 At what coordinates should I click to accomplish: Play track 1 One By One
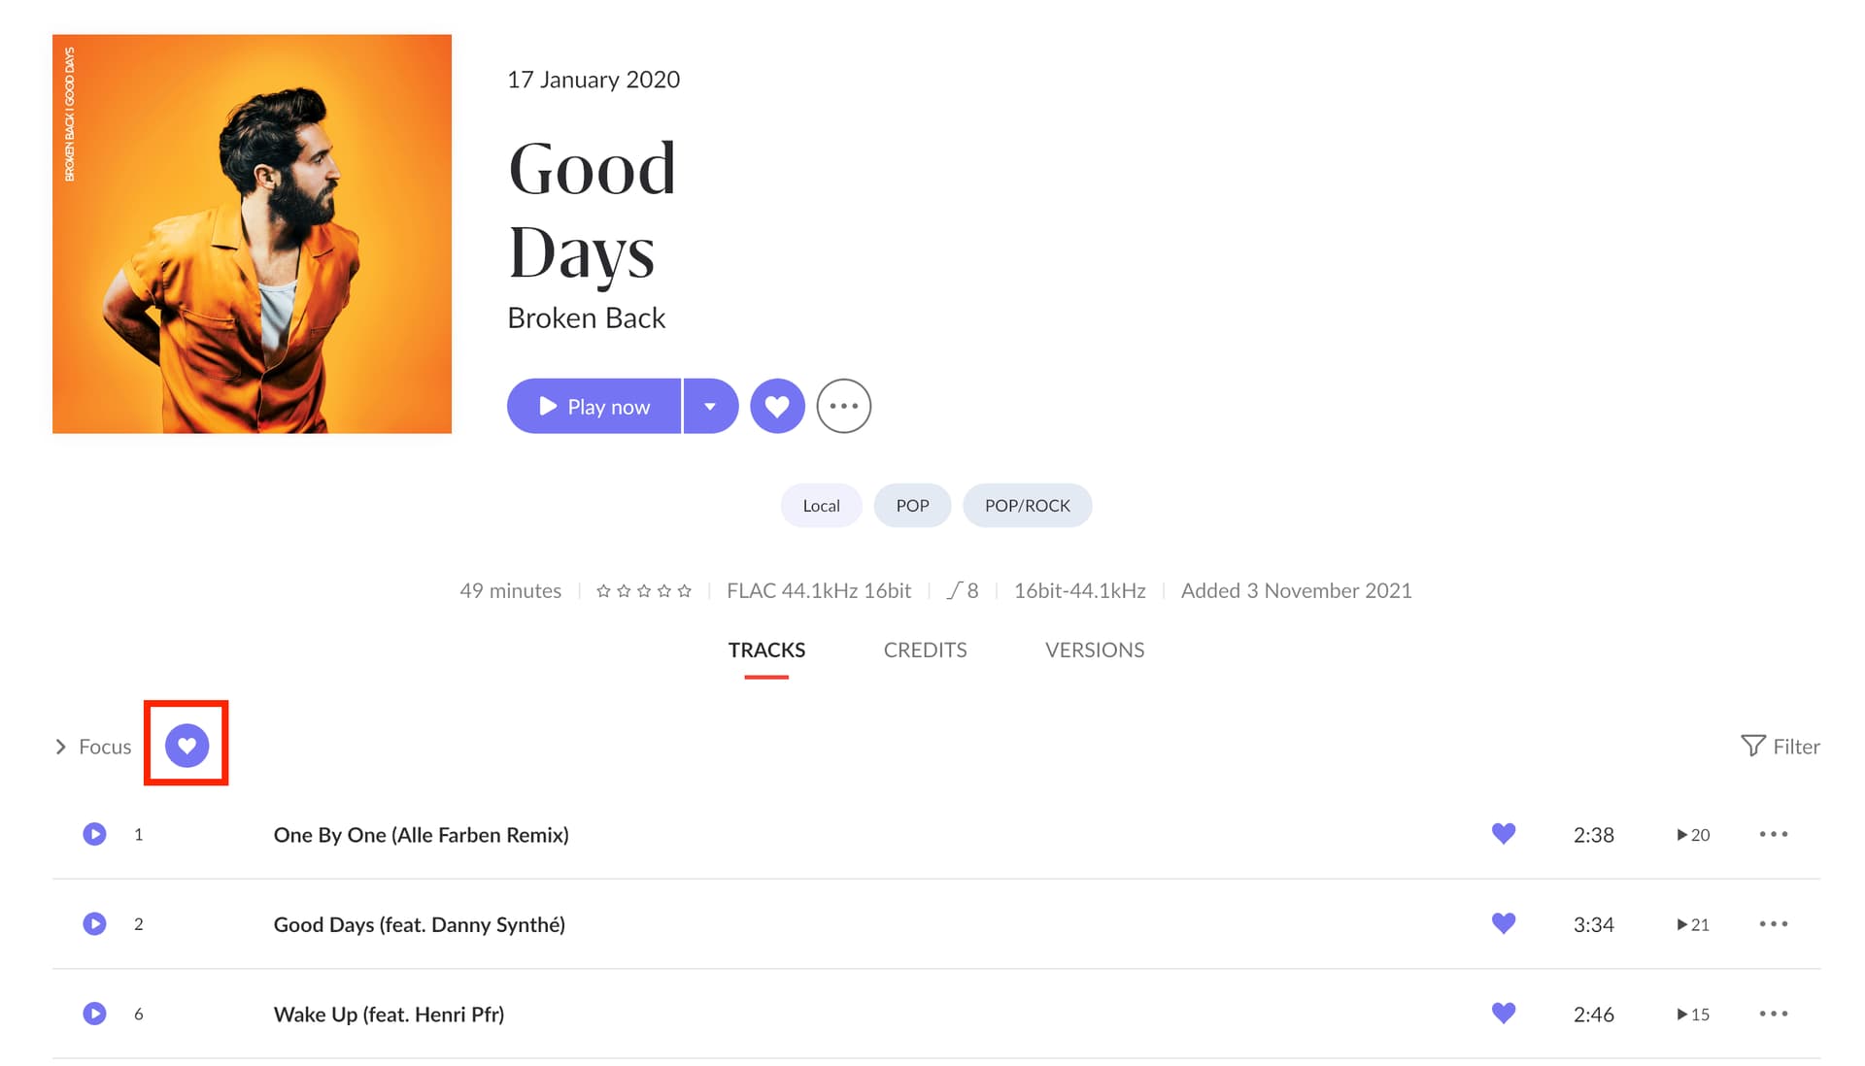point(94,834)
